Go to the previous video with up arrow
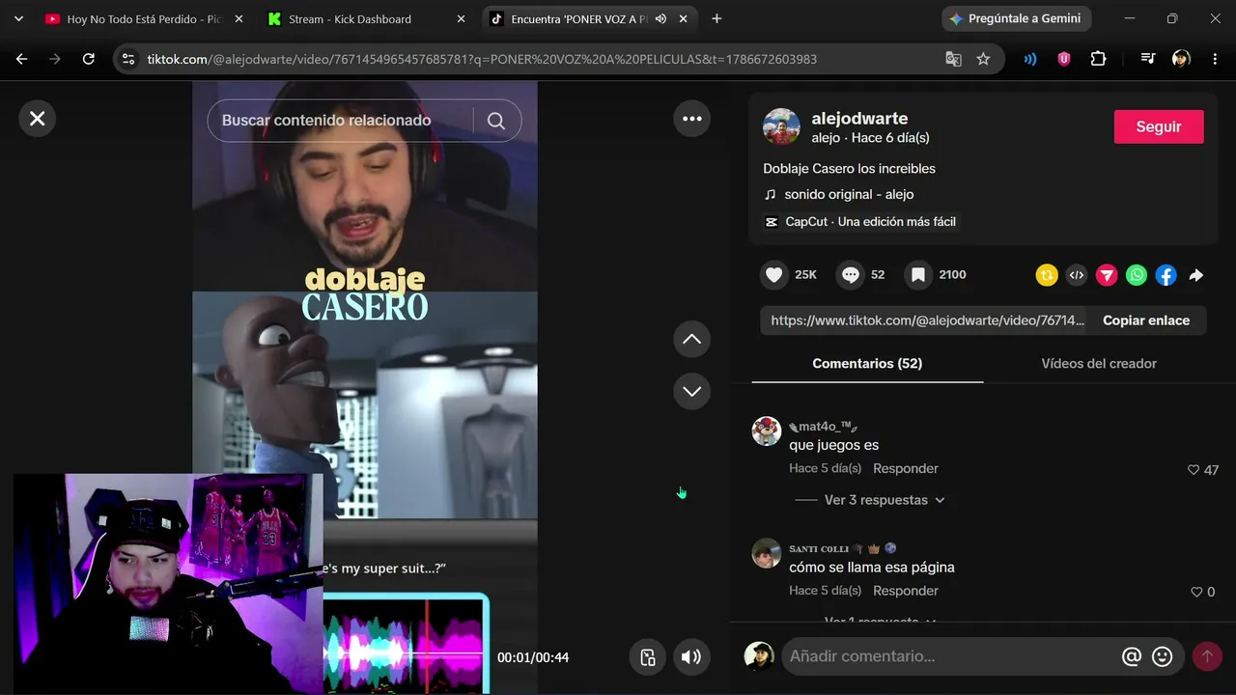Image resolution: width=1236 pixels, height=695 pixels. [691, 339]
